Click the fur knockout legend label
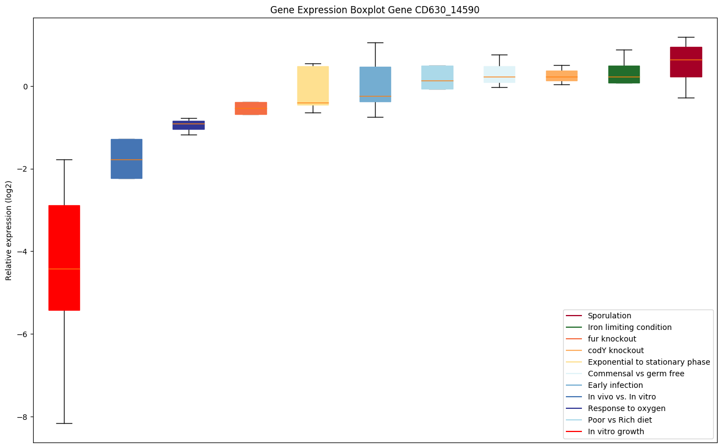 coord(612,339)
